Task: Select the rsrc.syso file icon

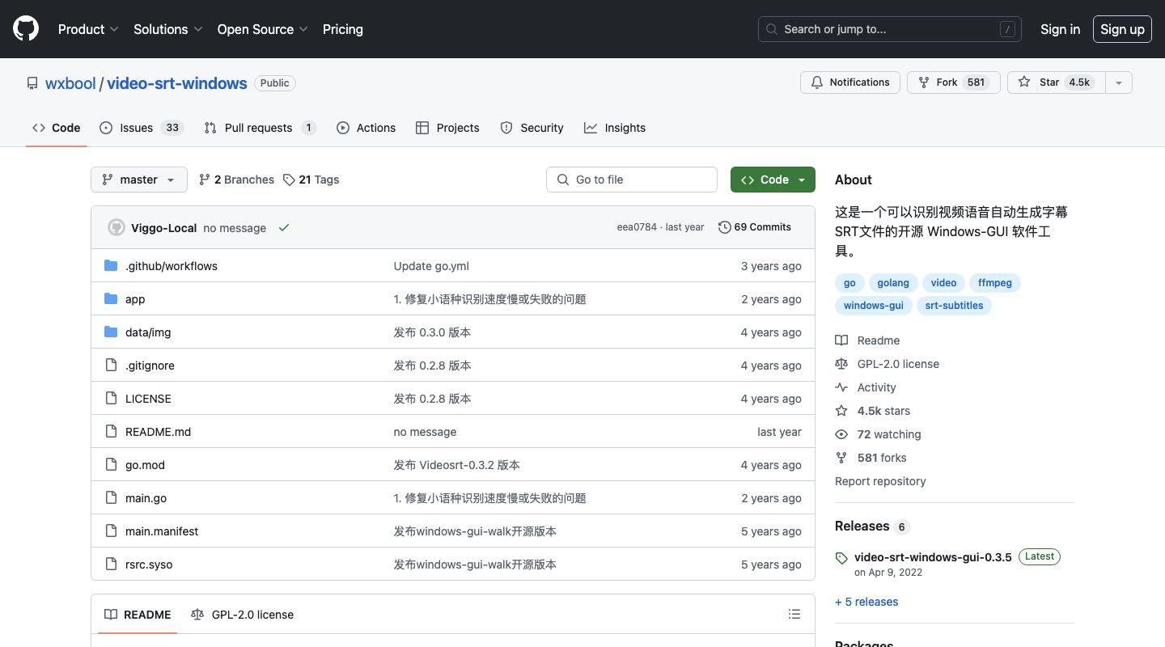Action: (111, 565)
